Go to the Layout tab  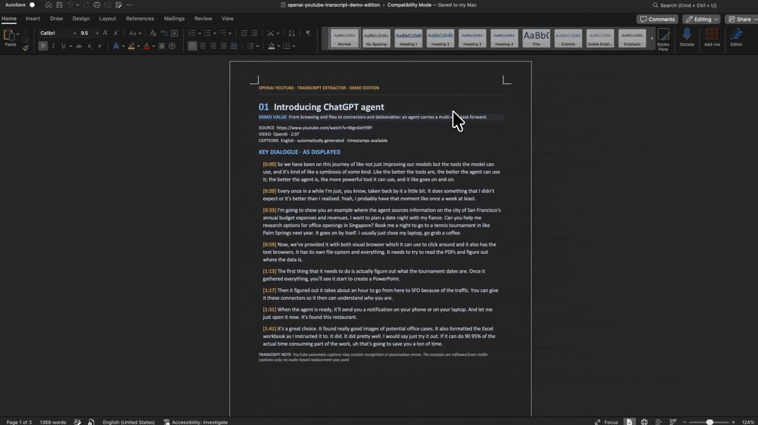(107, 18)
